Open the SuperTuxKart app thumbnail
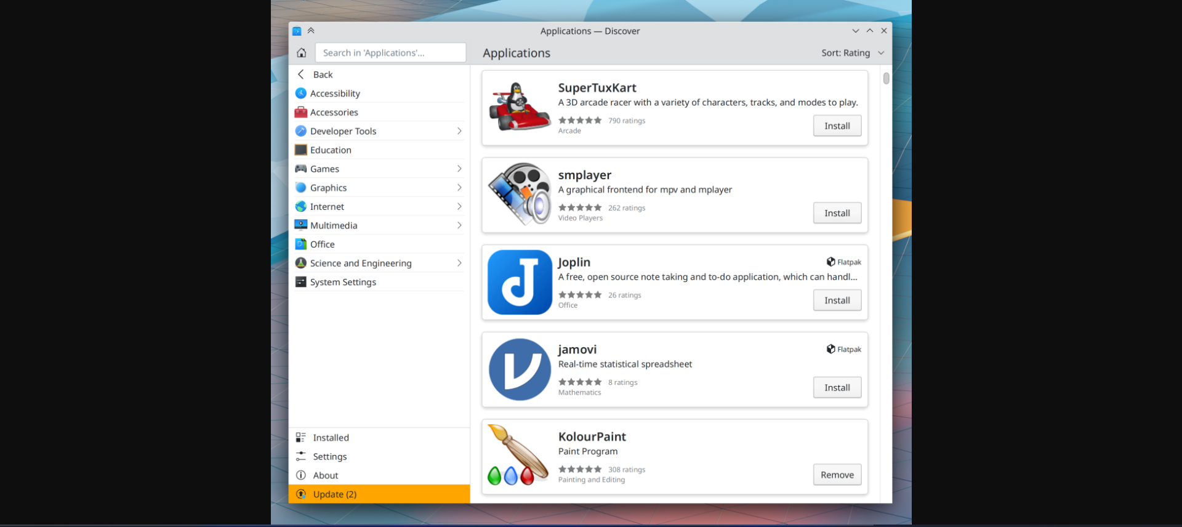 point(520,107)
